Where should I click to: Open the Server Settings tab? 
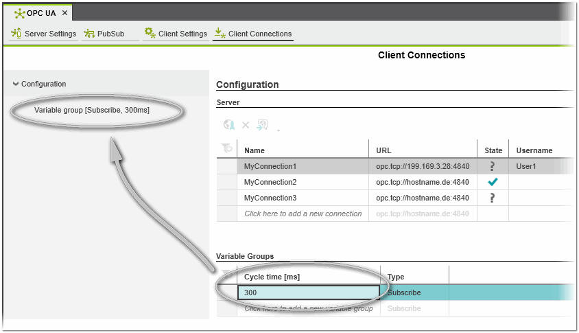point(44,34)
